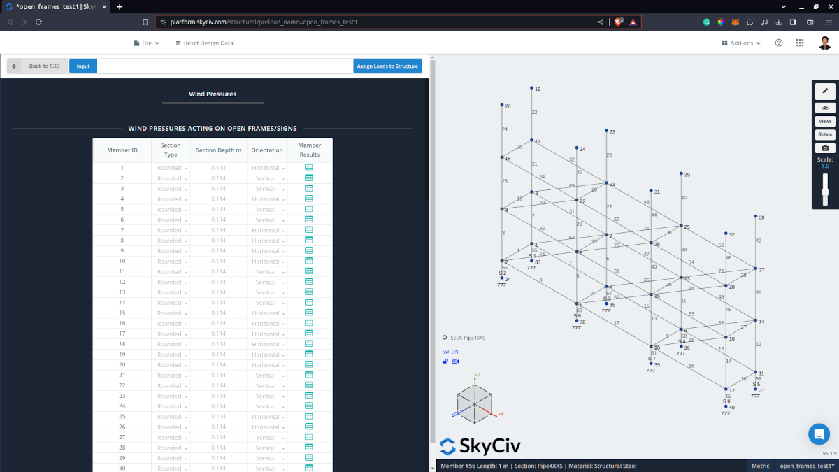
Task: Toggle visibility with the eye icon
Action: (x=825, y=108)
